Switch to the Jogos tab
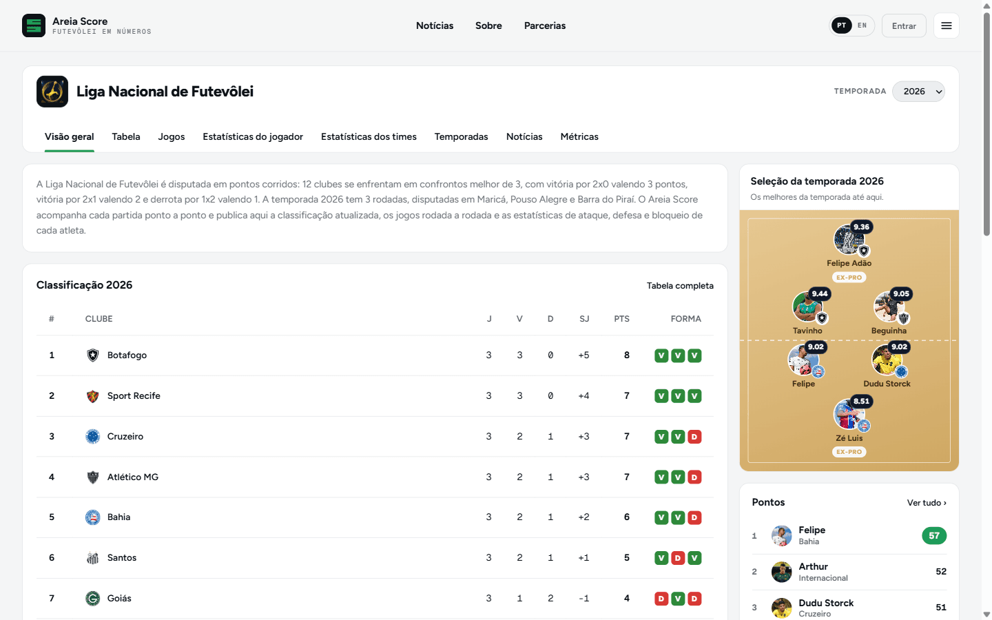Image resolution: width=992 pixels, height=620 pixels. click(x=172, y=137)
